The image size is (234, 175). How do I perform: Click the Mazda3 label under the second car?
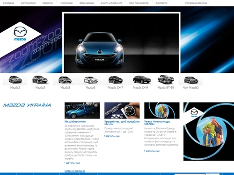pyautogui.click(x=40, y=88)
